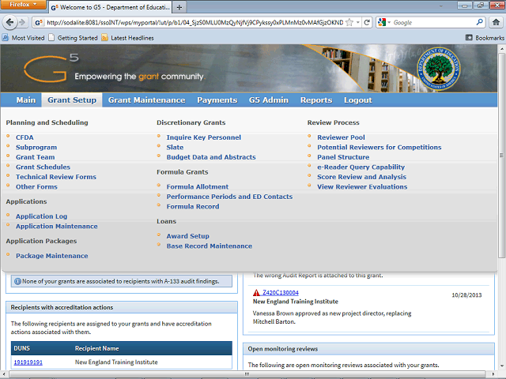Select the '10/28/2013' date text
Image resolution: width=506 pixels, height=379 pixels.
point(466,295)
